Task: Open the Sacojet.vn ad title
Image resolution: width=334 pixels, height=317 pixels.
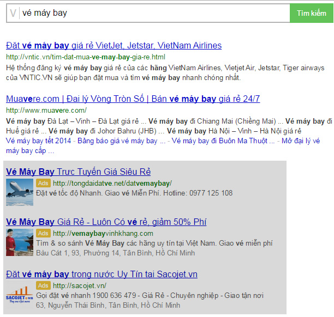Action: [102, 274]
